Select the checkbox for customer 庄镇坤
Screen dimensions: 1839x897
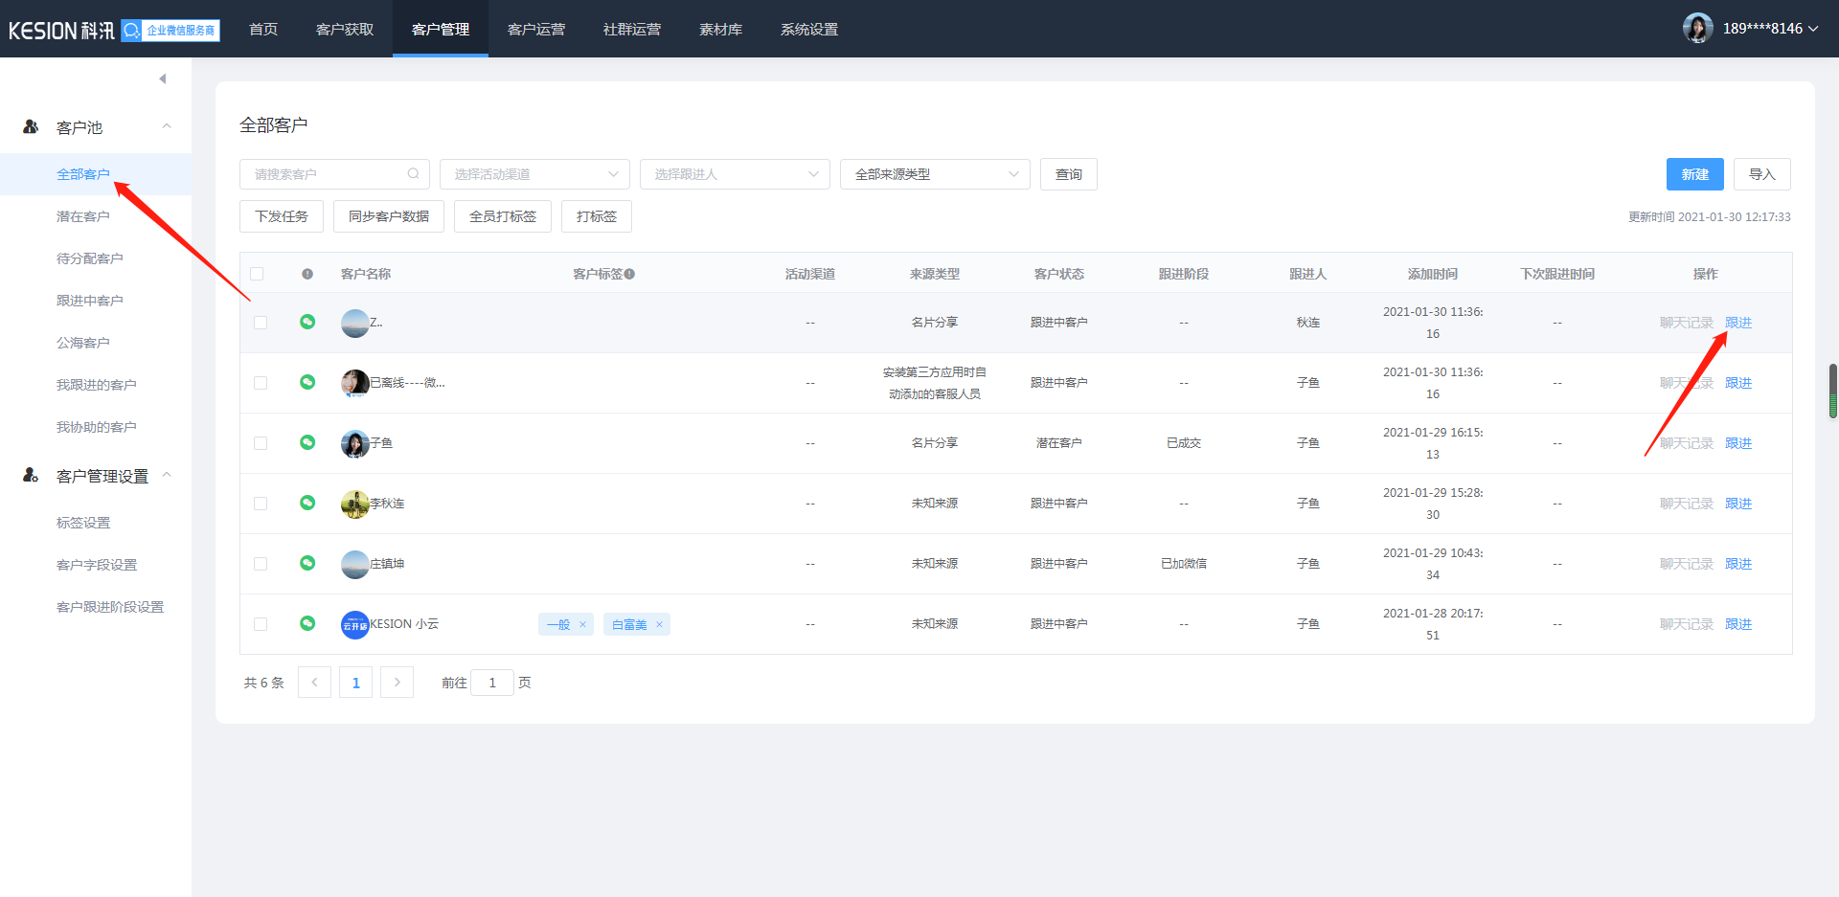pyautogui.click(x=261, y=564)
